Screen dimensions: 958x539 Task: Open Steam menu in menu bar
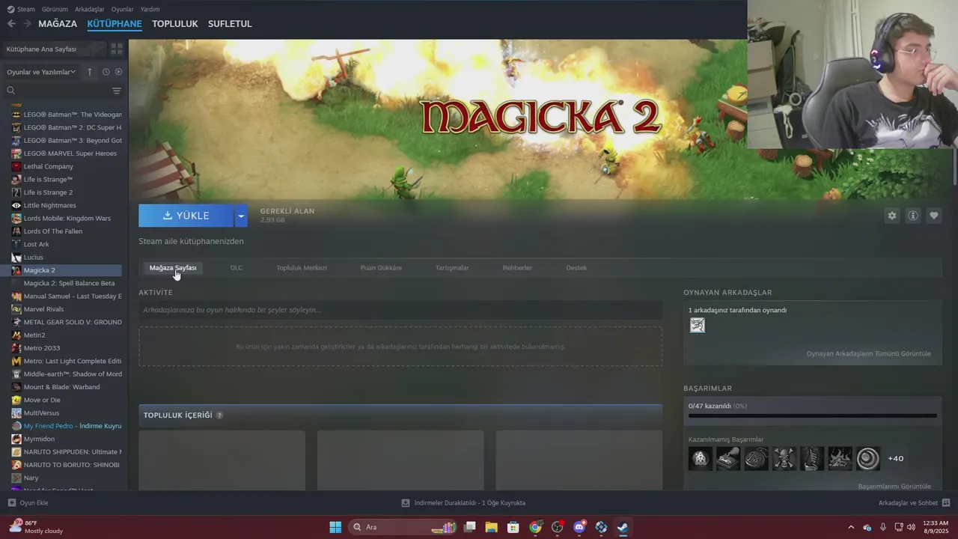pos(21,9)
